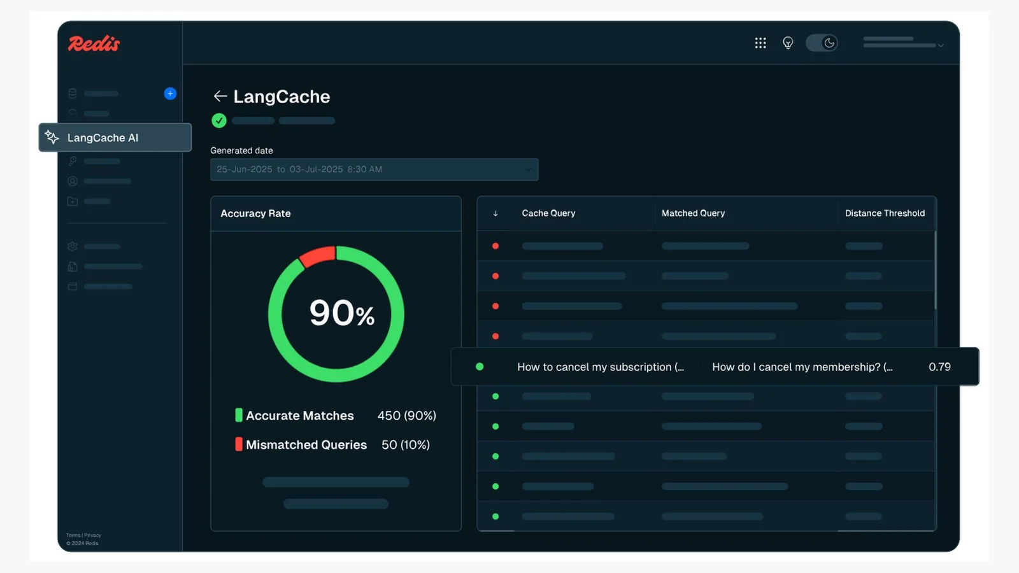The image size is (1019, 573).
Task: Open the Generated date range dropdown
Action: (x=374, y=169)
